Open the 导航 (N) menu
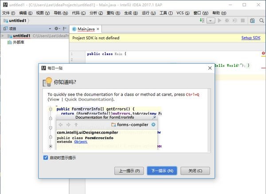Screen dimensions: 266x194 61,13
